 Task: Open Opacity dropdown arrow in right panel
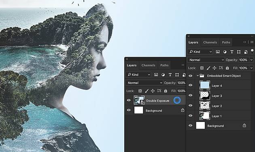click(x=252, y=60)
